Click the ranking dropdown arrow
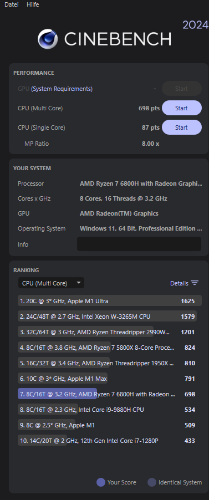209x500 pixels. click(x=79, y=283)
